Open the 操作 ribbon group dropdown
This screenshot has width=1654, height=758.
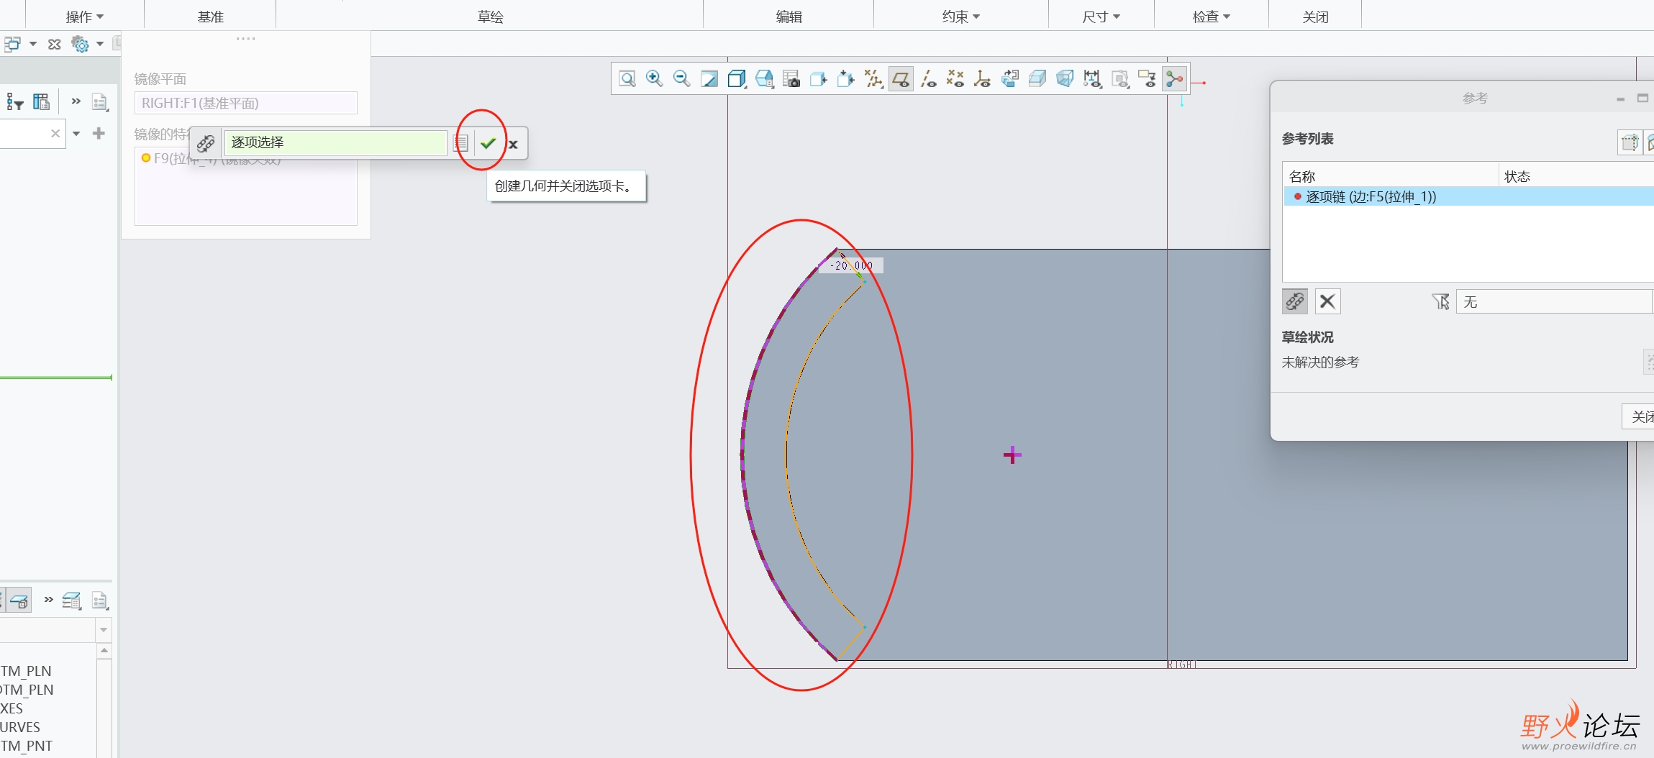pyautogui.click(x=85, y=17)
